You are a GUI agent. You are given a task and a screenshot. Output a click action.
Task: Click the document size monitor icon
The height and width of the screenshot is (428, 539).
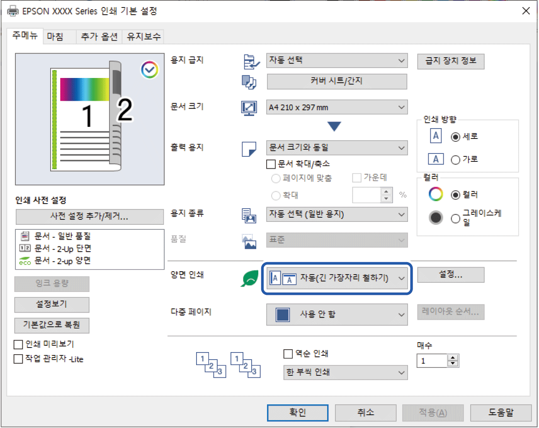249,108
